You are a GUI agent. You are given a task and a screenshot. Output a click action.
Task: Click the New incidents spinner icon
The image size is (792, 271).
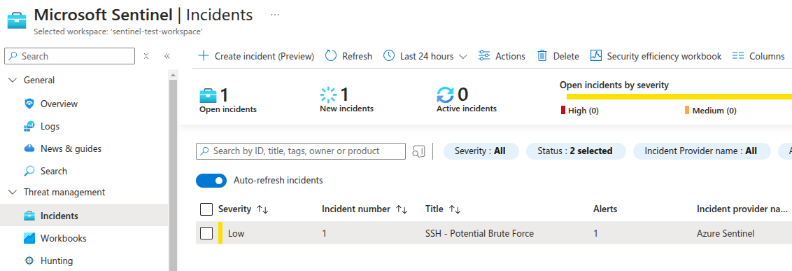[x=328, y=95]
